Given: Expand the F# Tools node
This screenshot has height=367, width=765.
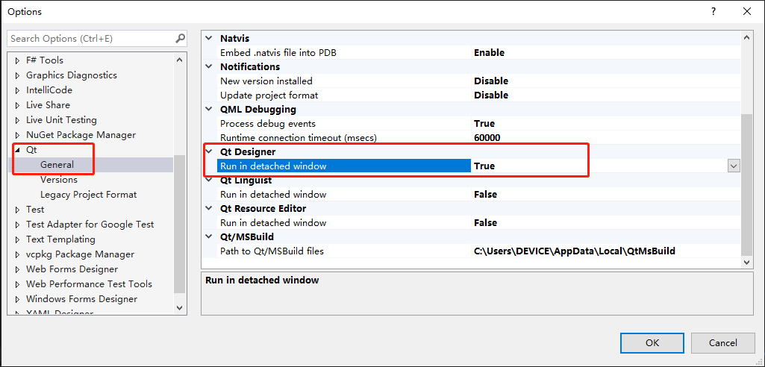Looking at the screenshot, I should click(18, 60).
